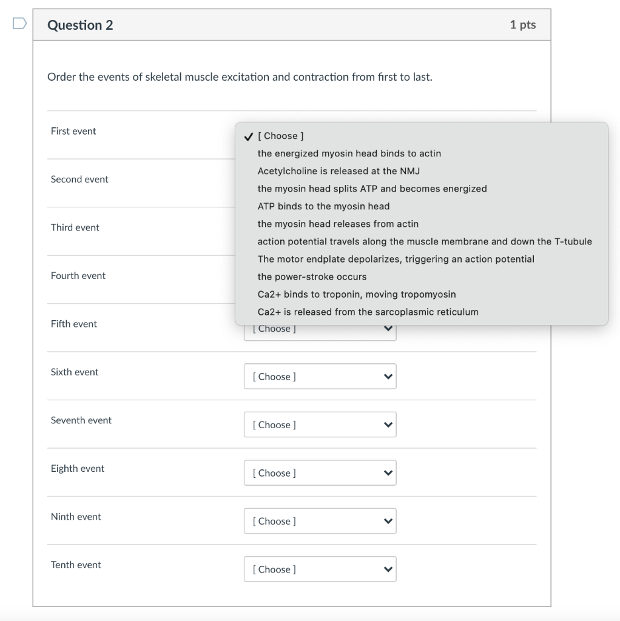620x621 pixels.
Task: Click the 'First event' row label
Action: (x=73, y=131)
